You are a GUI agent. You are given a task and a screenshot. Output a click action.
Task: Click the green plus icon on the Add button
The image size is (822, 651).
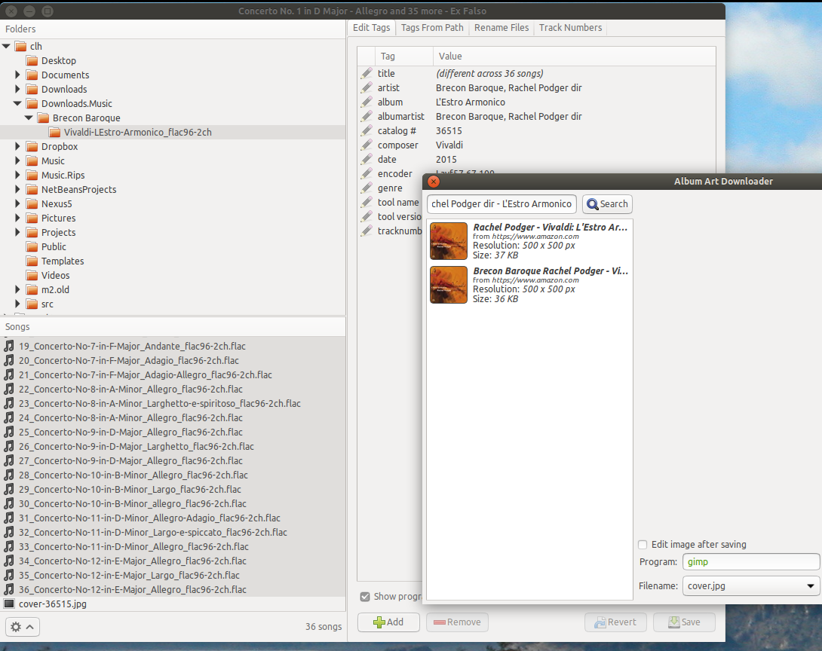378,622
